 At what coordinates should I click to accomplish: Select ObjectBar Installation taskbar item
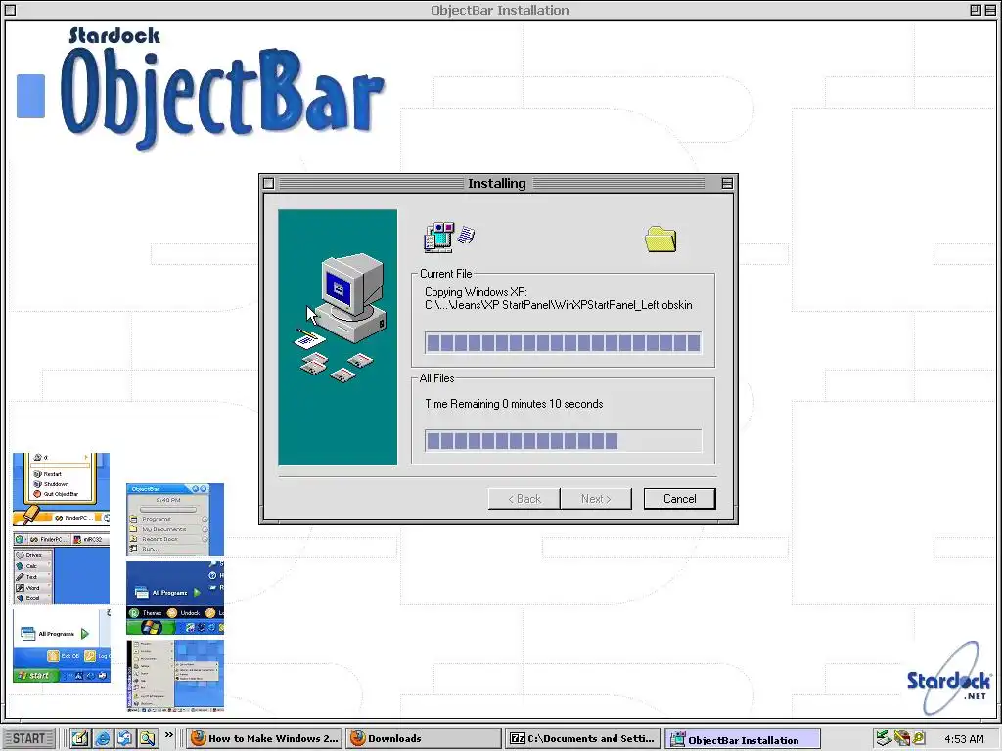(743, 739)
